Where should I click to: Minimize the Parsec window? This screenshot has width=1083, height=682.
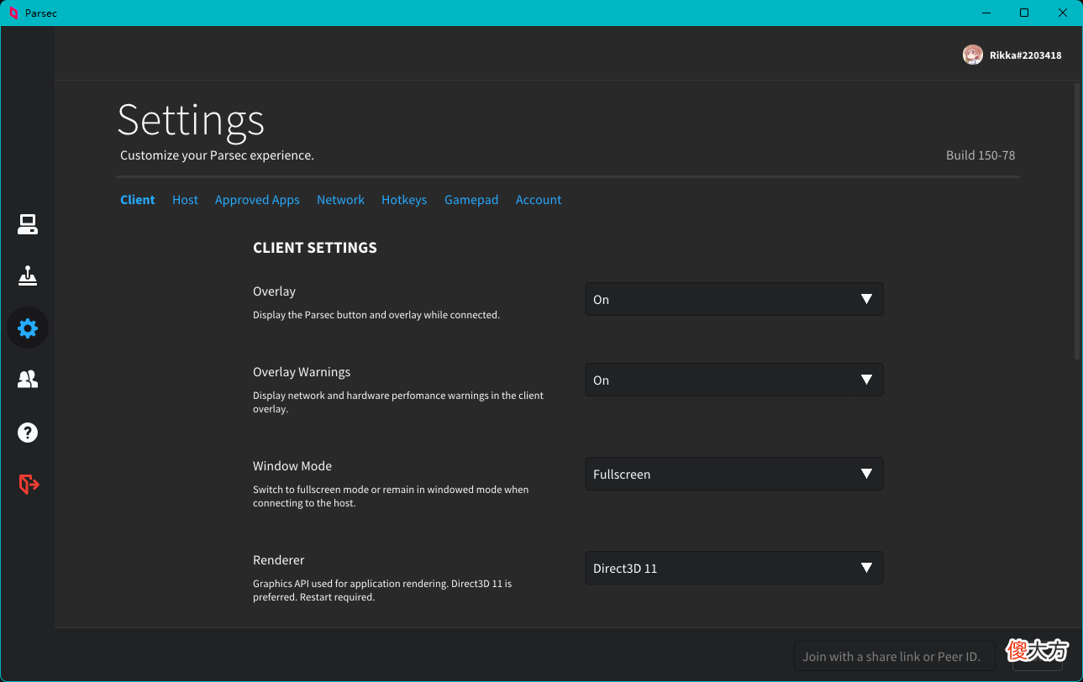pyautogui.click(x=986, y=13)
